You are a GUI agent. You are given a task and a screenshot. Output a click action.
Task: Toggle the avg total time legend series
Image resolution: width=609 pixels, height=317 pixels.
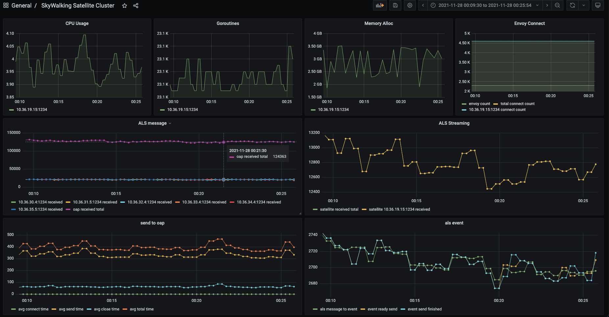pos(142,309)
